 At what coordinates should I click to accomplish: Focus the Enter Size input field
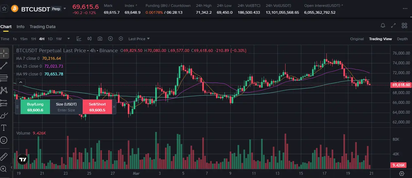tap(66, 110)
